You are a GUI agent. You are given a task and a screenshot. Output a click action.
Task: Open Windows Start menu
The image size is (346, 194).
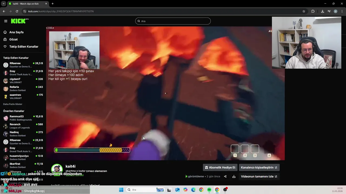pyautogui.click(x=121, y=190)
